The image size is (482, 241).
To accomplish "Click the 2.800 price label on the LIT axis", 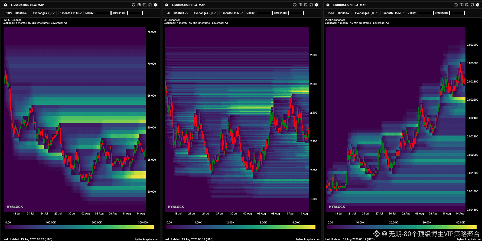I will (314, 55).
